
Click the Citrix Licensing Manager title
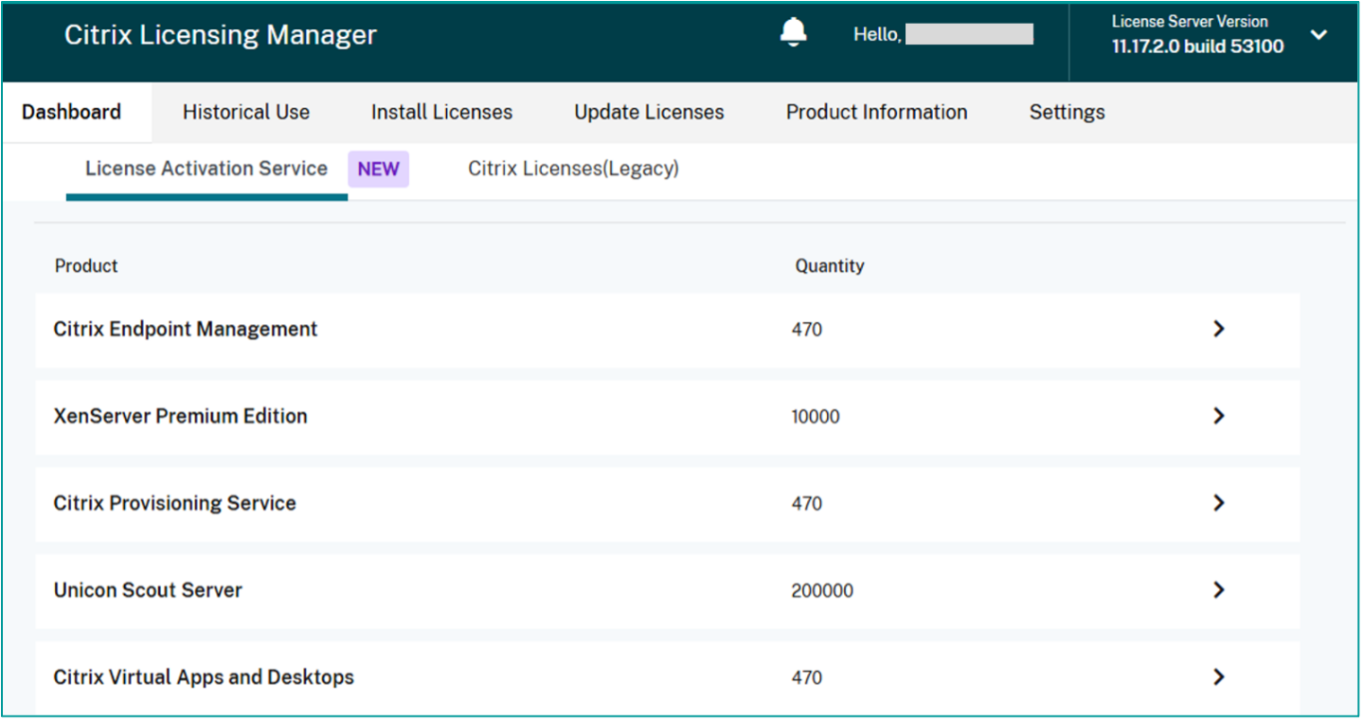221,35
